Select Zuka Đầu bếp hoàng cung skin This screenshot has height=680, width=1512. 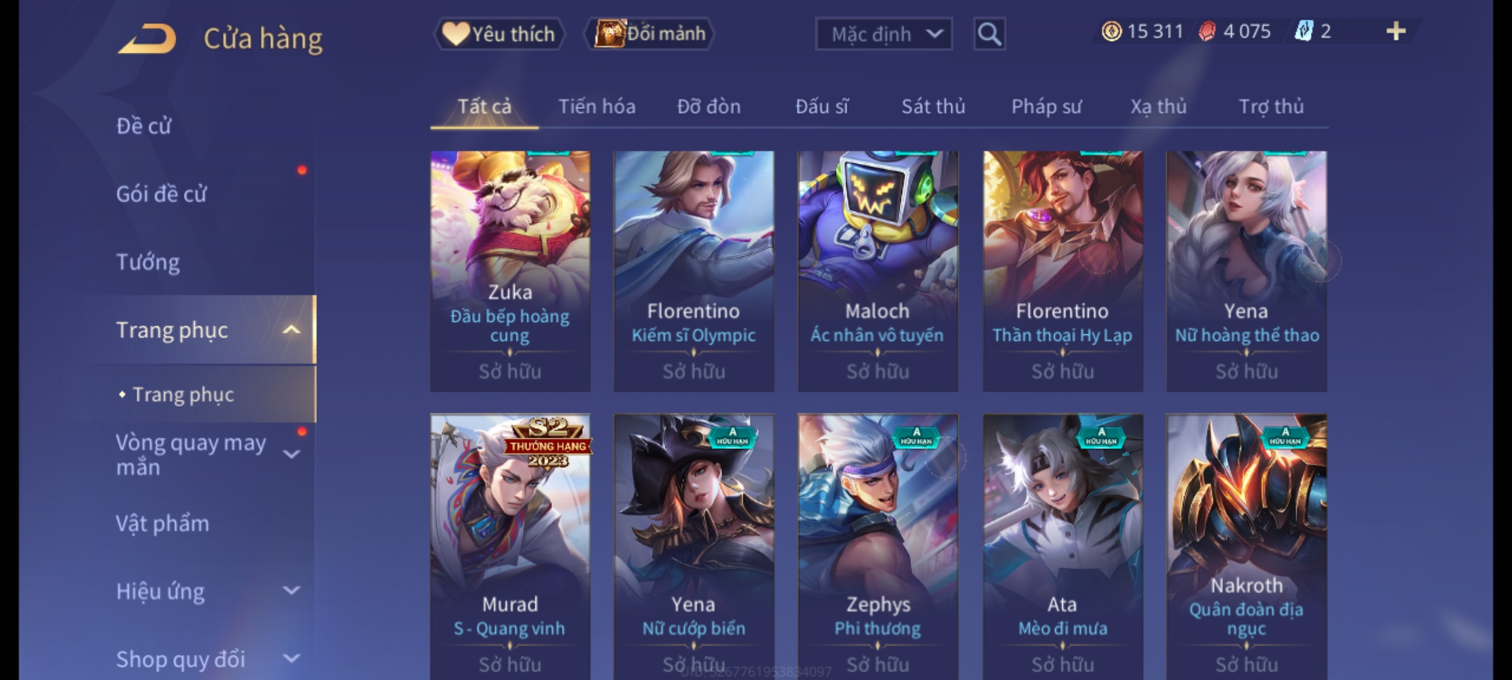(510, 271)
